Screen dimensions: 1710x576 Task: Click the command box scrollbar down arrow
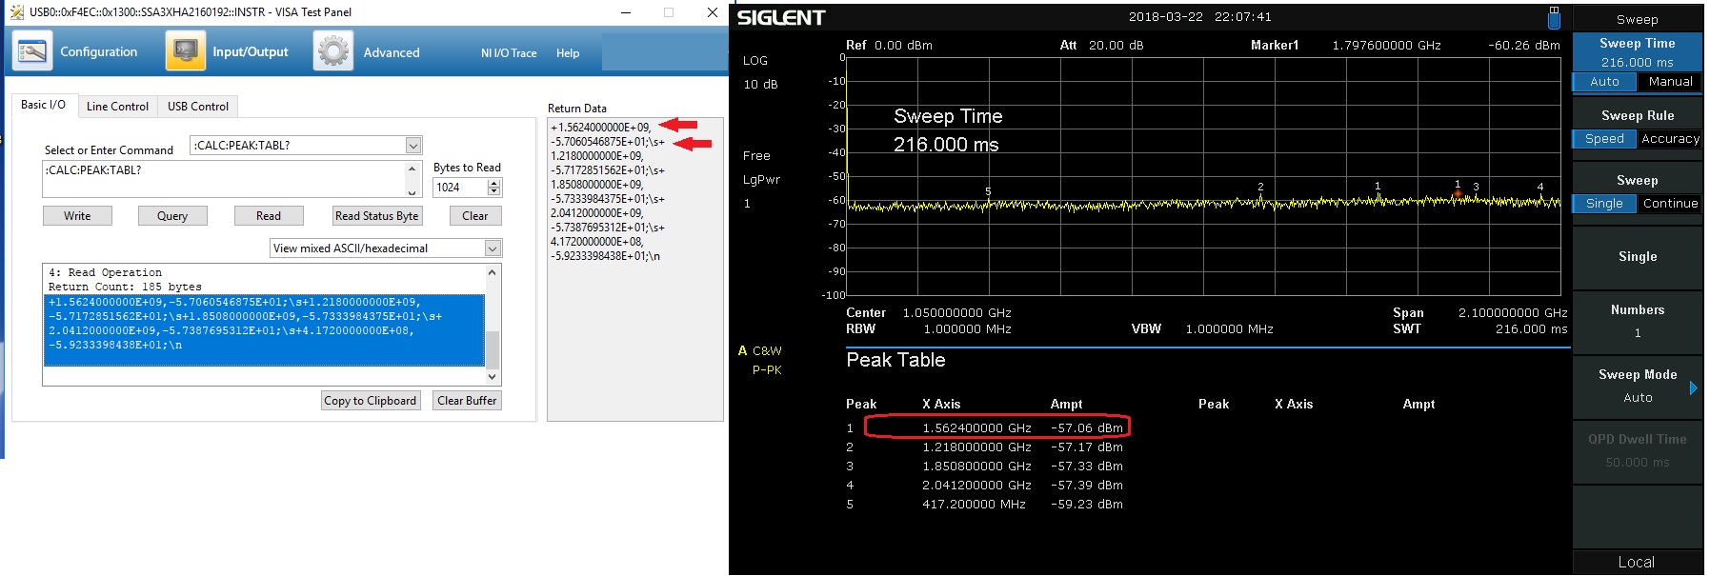click(413, 191)
